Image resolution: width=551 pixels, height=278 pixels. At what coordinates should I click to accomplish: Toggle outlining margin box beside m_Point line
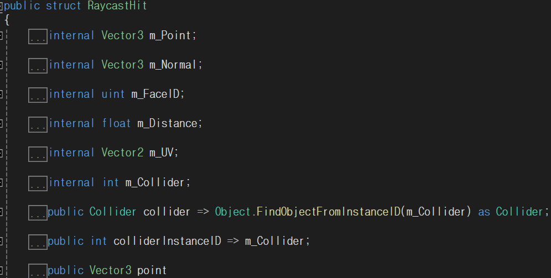click(x=2, y=35)
